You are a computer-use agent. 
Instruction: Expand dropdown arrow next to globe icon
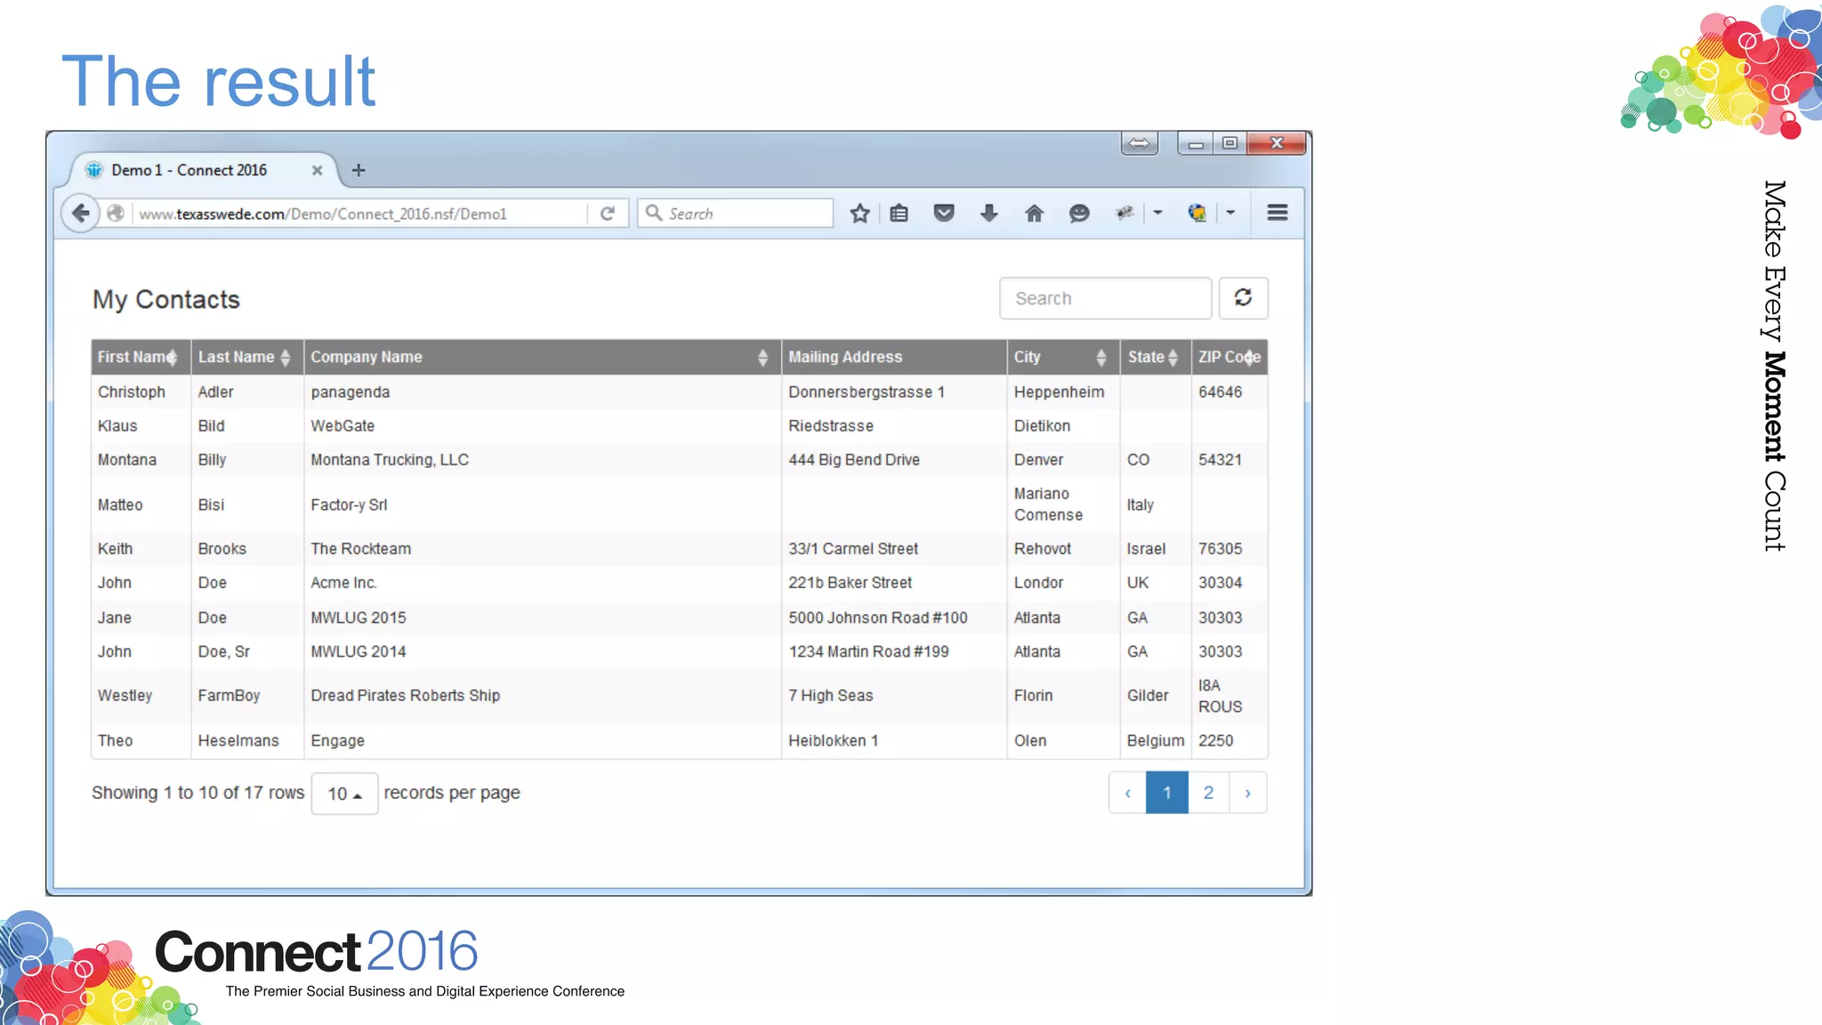[x=1230, y=213]
